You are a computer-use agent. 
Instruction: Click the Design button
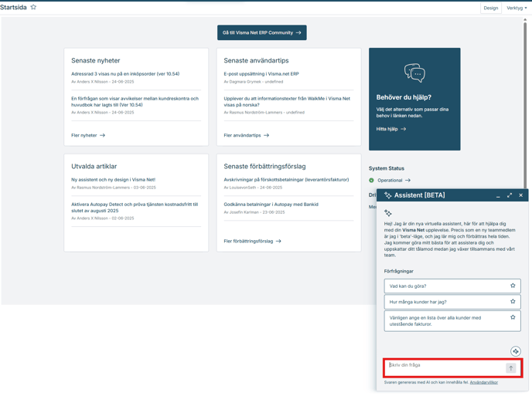[x=490, y=8]
